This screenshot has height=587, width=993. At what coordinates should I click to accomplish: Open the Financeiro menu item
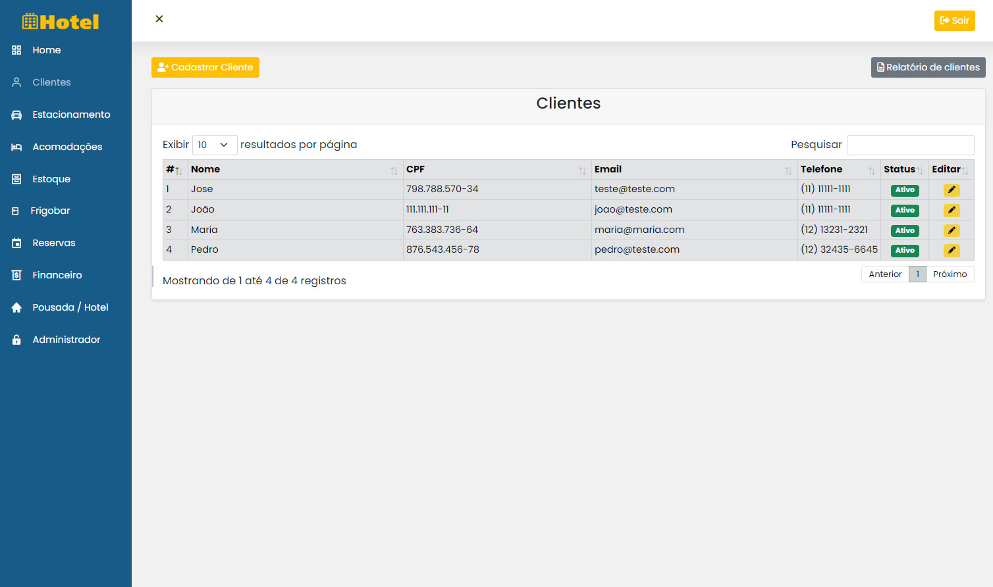point(57,275)
